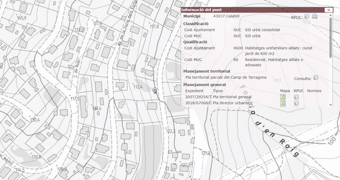Click the 'Qualificació' section heading
340x180 pixels.
[195, 42]
